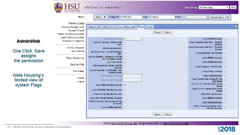
Task: Toggle Ferguson Hall Access checkbox
Action: (225, 66)
